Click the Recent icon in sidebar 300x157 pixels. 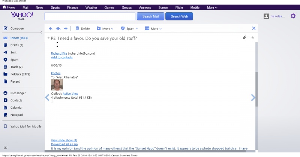pos(5,81)
